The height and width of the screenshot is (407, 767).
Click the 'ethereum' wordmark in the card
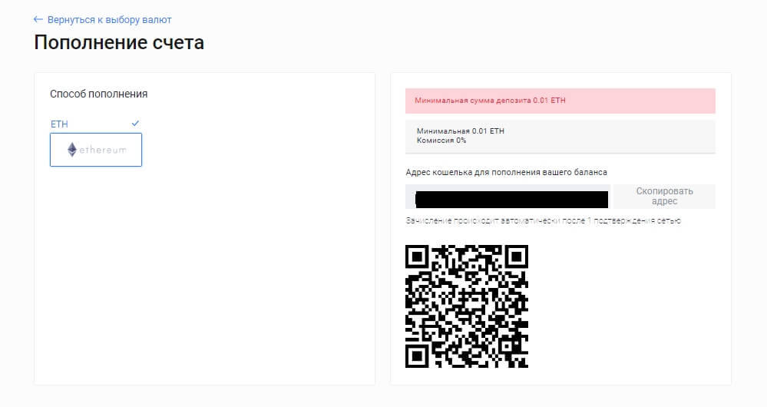click(103, 151)
